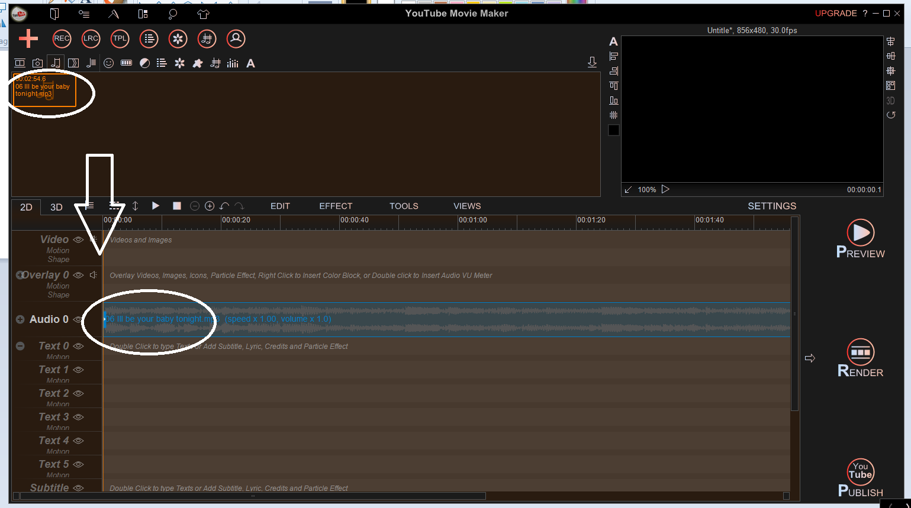Select the mp3 thumbnail in media bin
The width and height of the screenshot is (911, 508).
pos(45,90)
